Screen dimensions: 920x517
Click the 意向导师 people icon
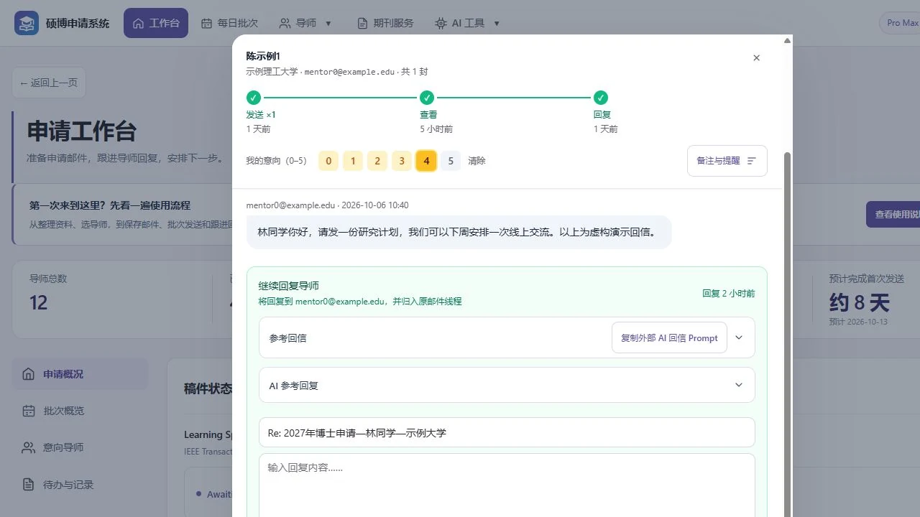tap(28, 447)
